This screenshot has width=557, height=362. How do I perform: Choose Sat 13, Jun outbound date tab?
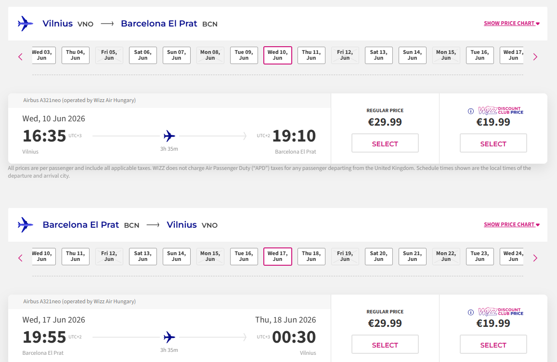click(378, 55)
